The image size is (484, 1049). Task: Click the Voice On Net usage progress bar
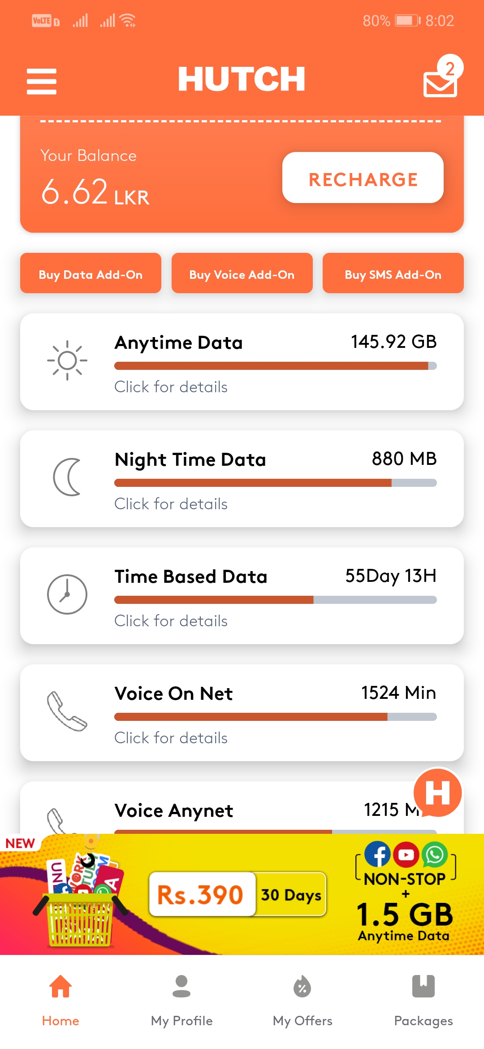pos(276,717)
